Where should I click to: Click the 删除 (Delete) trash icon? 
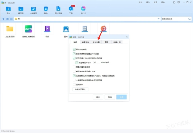[46, 9]
